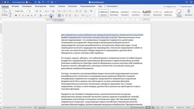Click the Страница 1 из 3 page counter
This screenshot has height=109, width=194.
point(9,107)
